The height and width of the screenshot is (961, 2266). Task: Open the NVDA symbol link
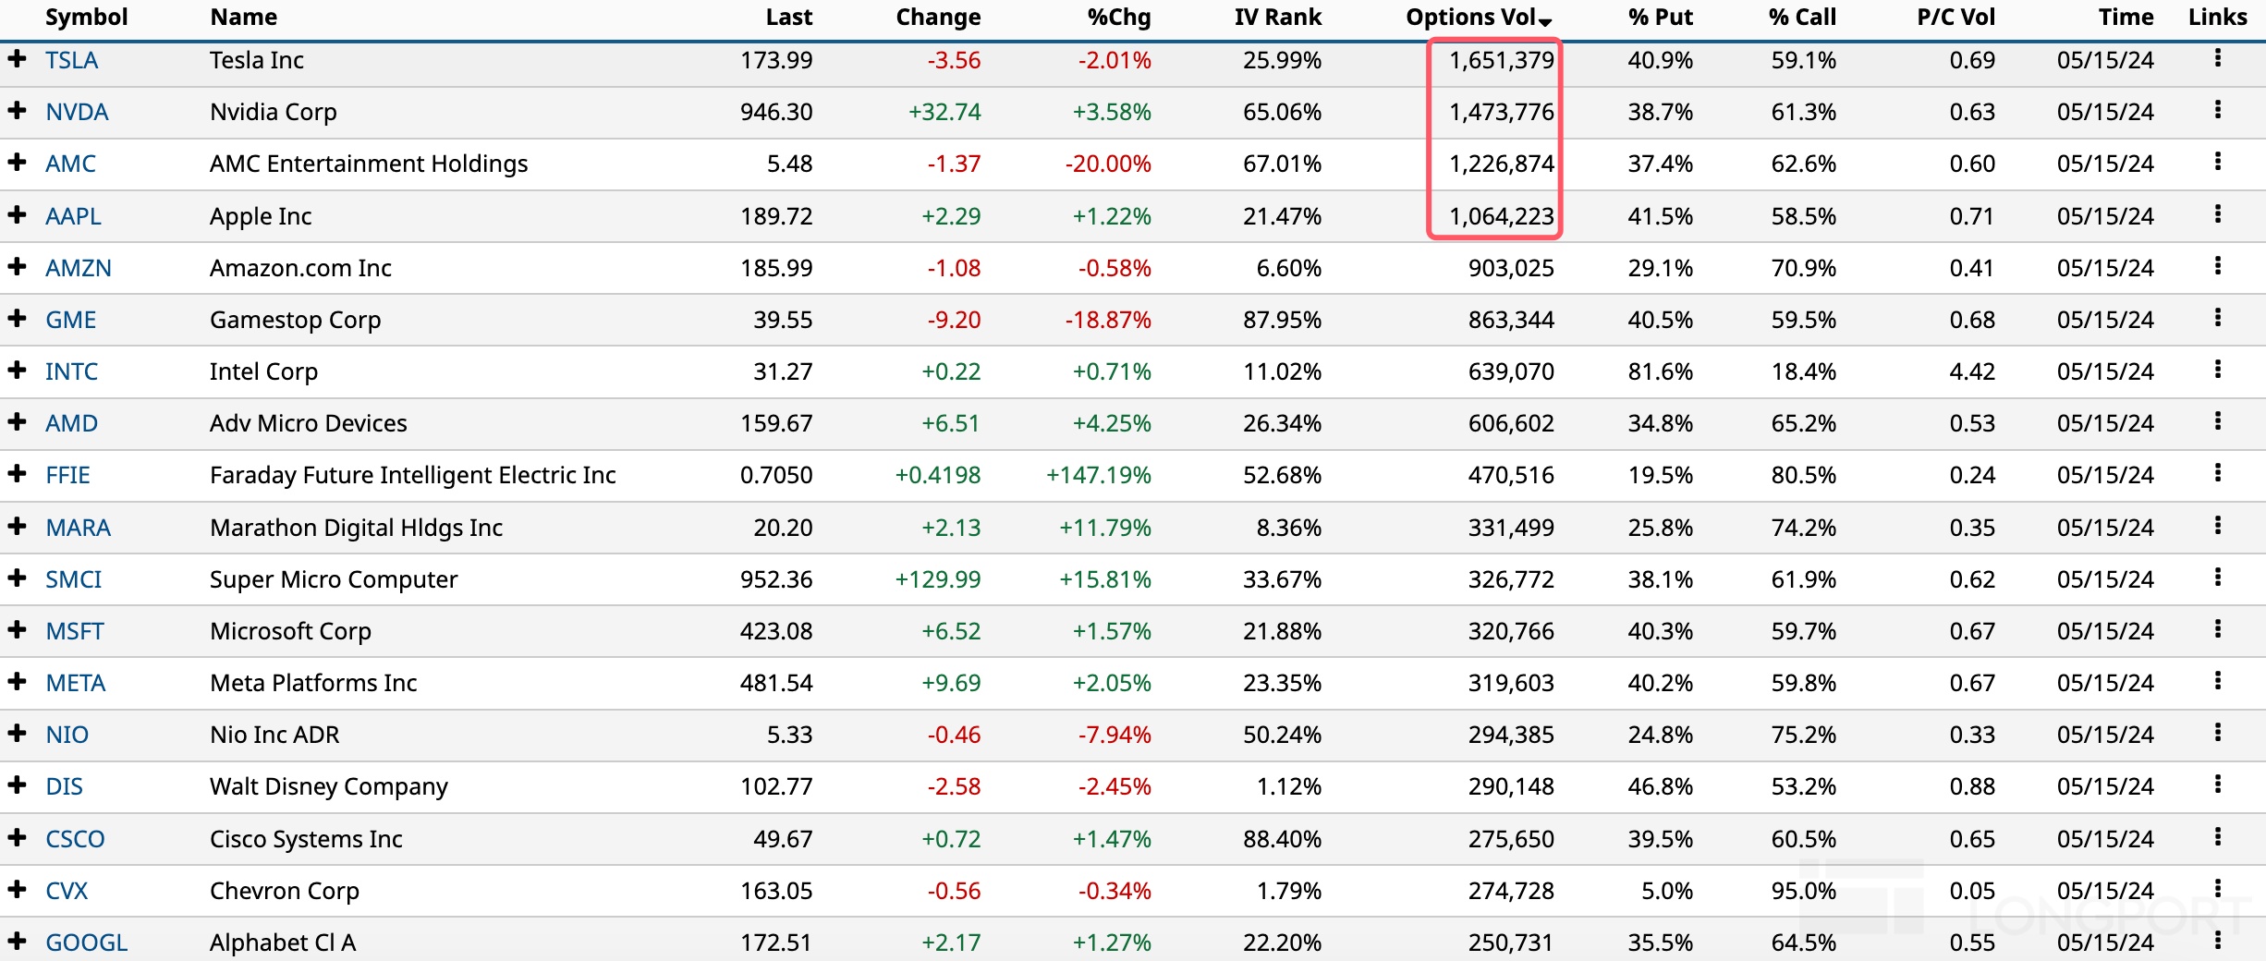[77, 112]
